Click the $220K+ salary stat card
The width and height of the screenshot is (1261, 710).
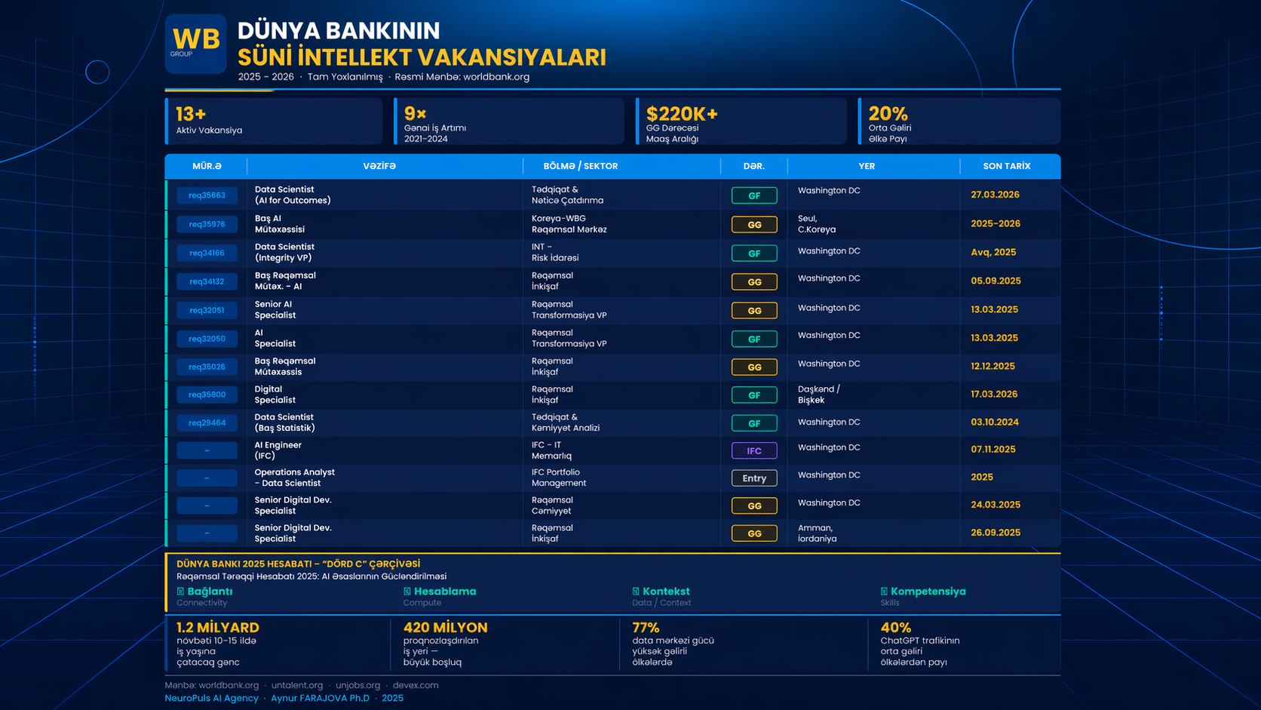tap(741, 121)
